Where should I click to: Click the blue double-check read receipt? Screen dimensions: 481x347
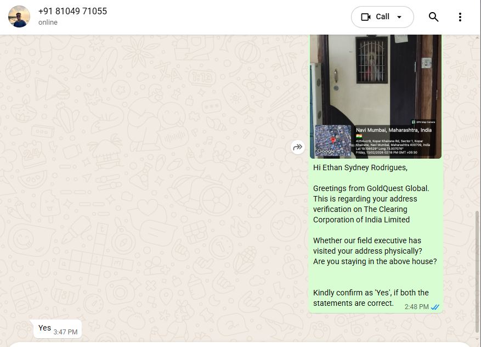435,307
